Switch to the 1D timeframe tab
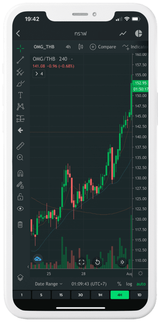 [139, 295]
